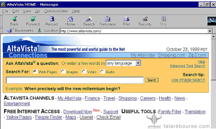This screenshot has width=216, height=129.
Task: Click the My Netscape toolbar icon
Action: coord(107,19)
